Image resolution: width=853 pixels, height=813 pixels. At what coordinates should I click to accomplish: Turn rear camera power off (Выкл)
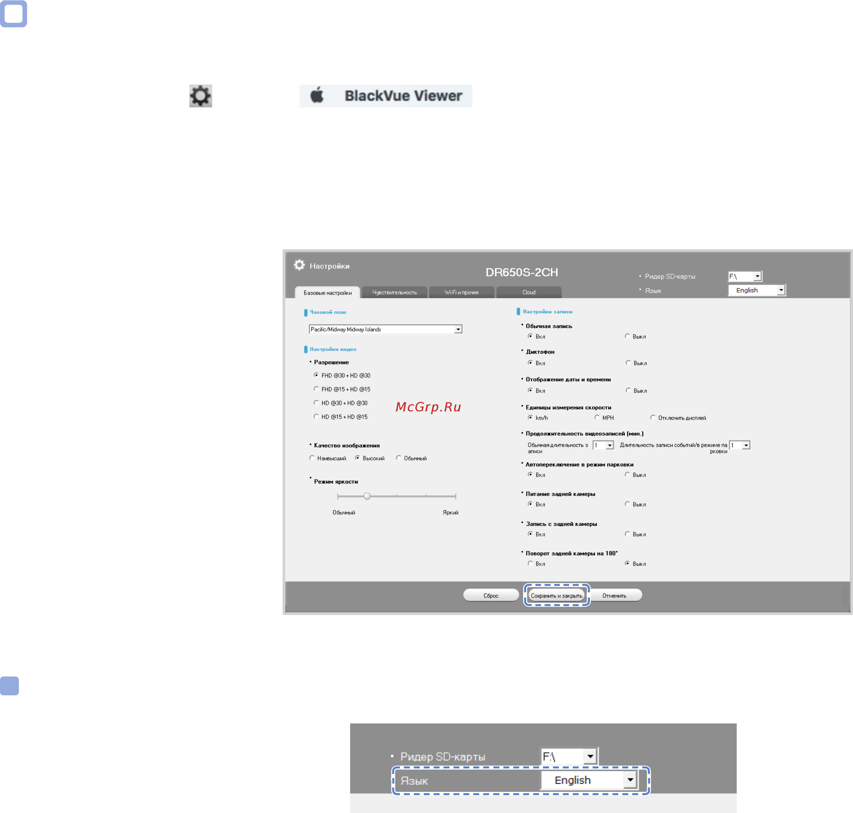point(628,504)
